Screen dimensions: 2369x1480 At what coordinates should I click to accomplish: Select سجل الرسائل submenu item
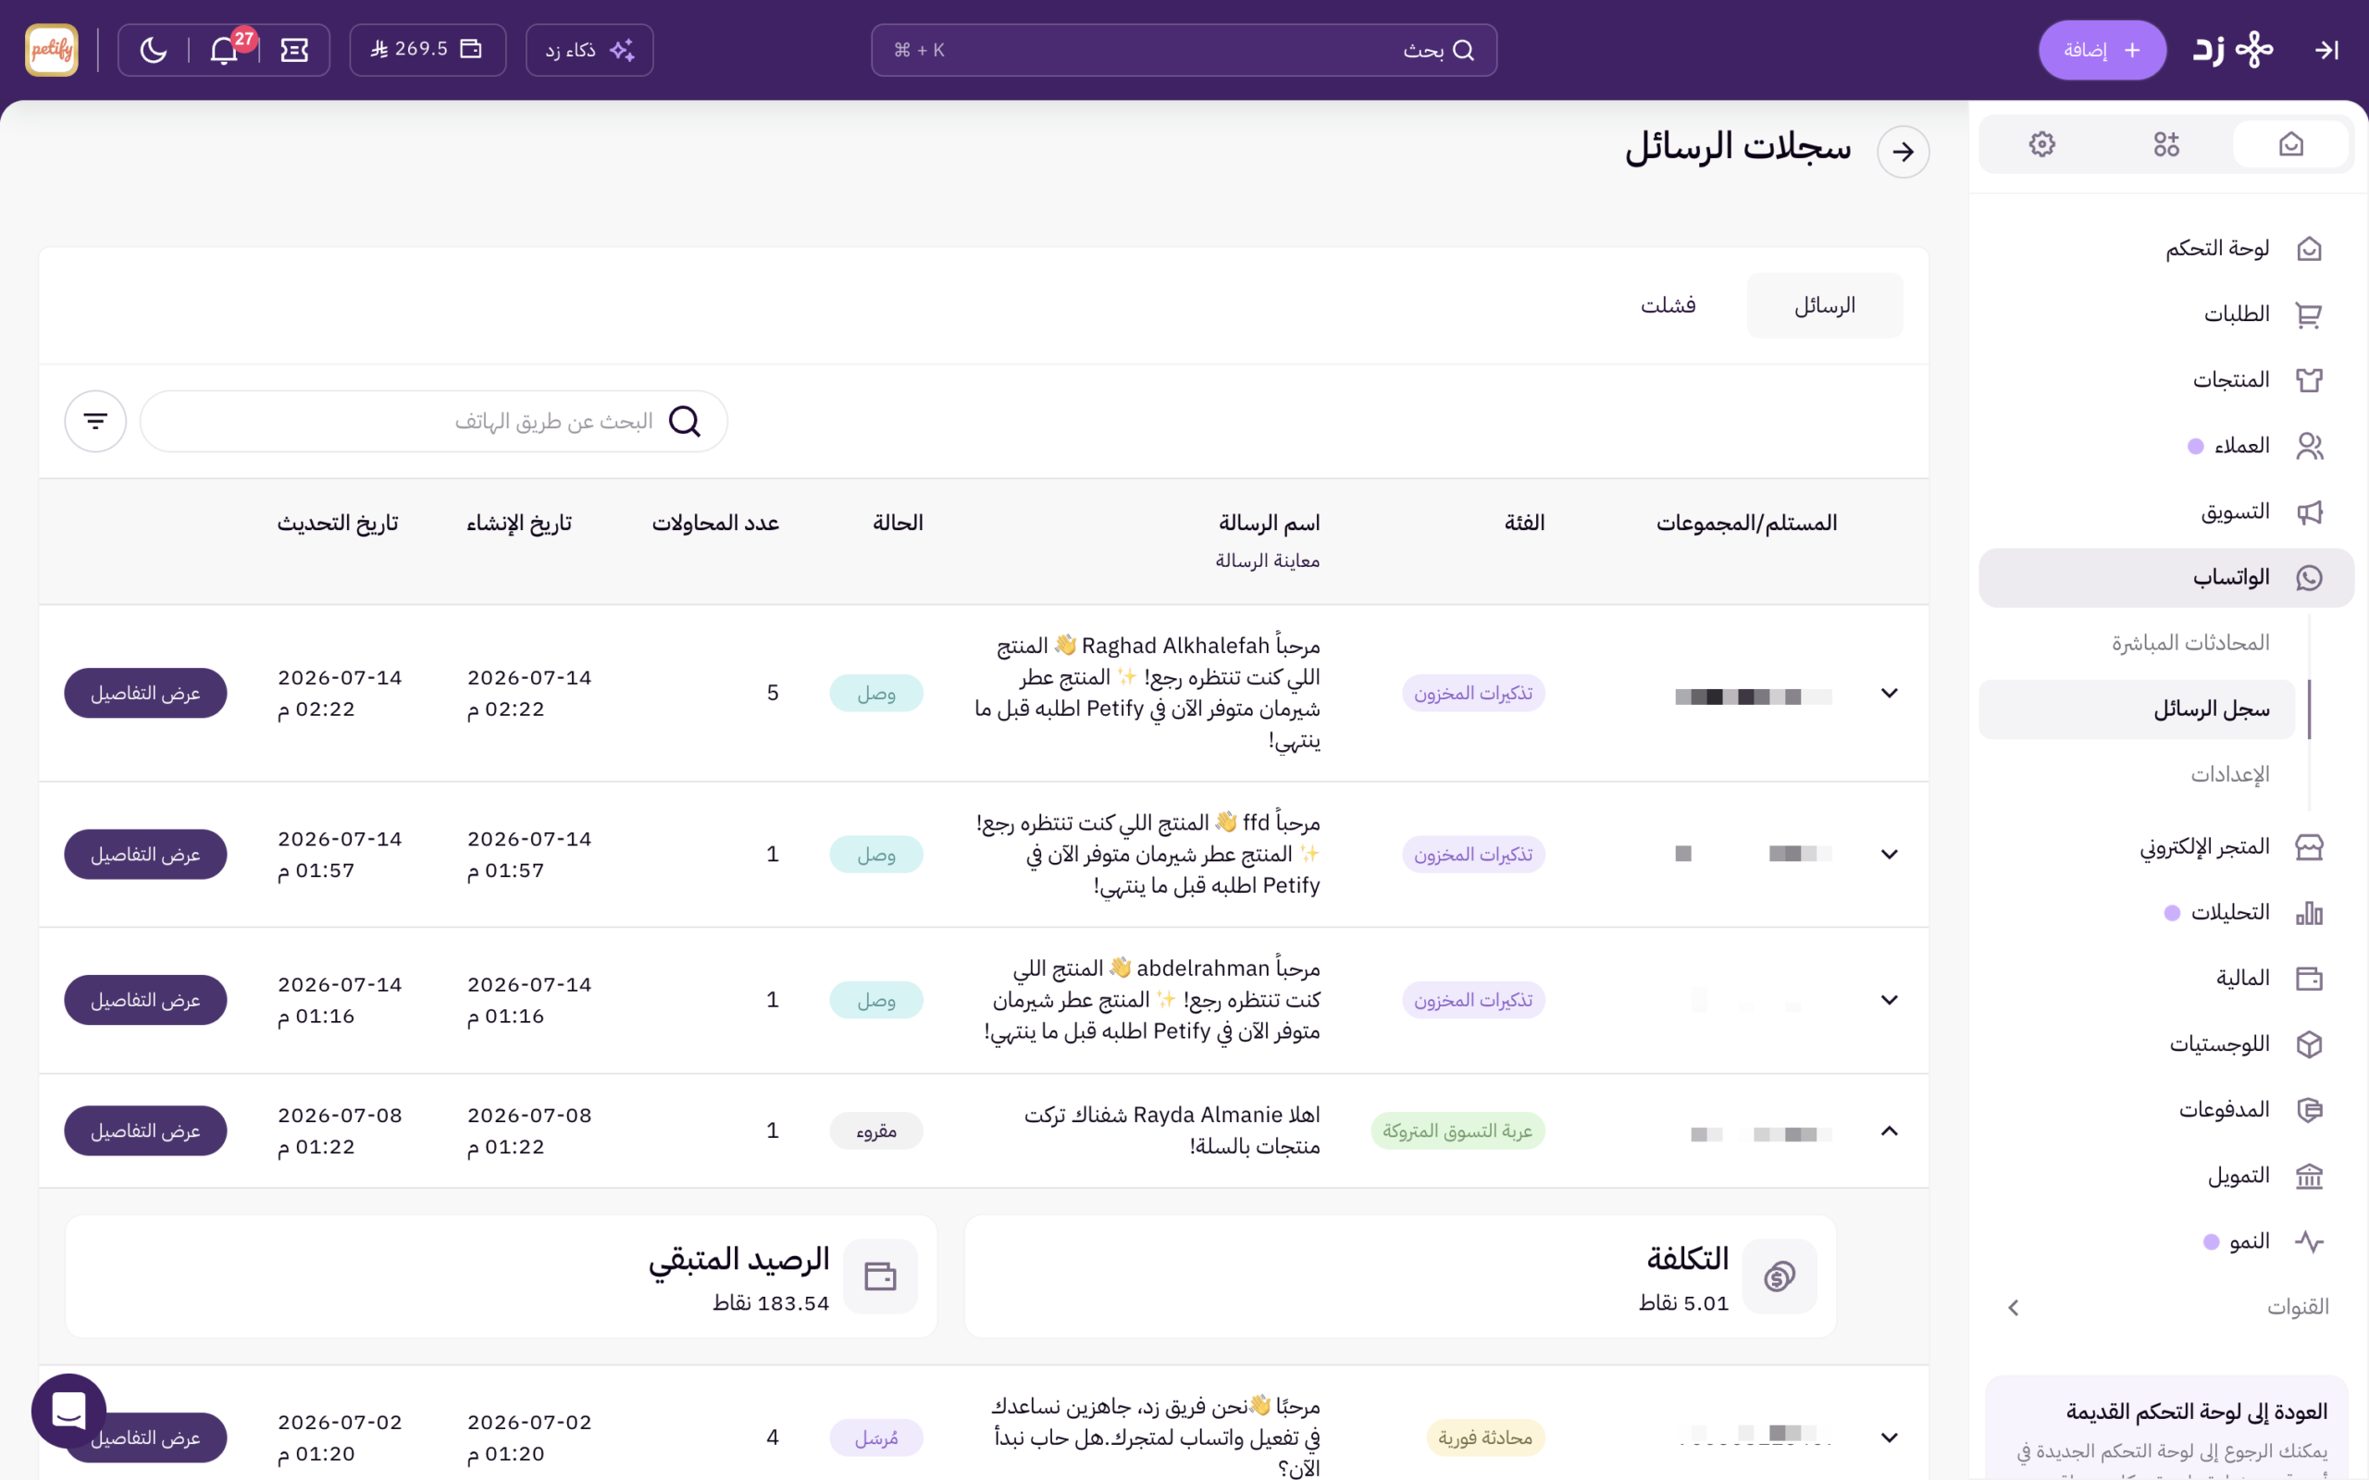2136,709
